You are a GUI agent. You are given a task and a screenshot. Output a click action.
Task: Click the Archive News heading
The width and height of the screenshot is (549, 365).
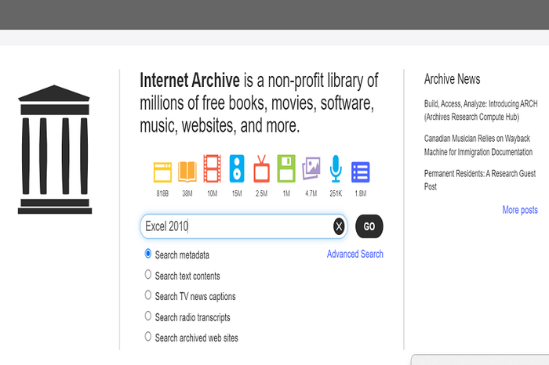[x=452, y=79]
